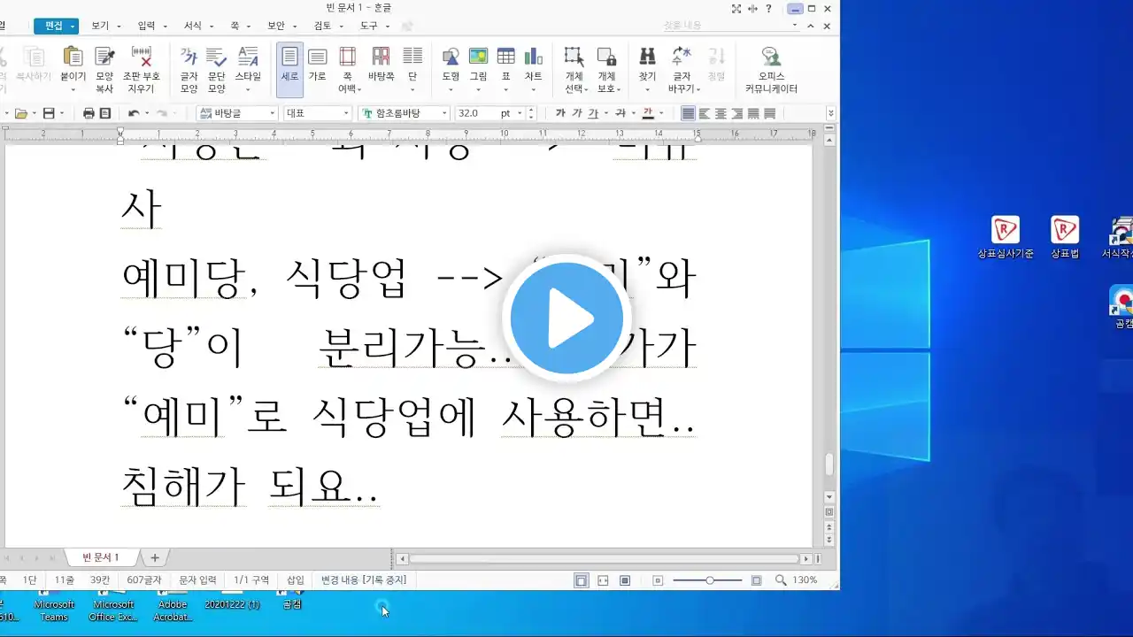The height and width of the screenshot is (637, 1133).
Task: Click the 단 (columns) icon
Action: tap(412, 57)
